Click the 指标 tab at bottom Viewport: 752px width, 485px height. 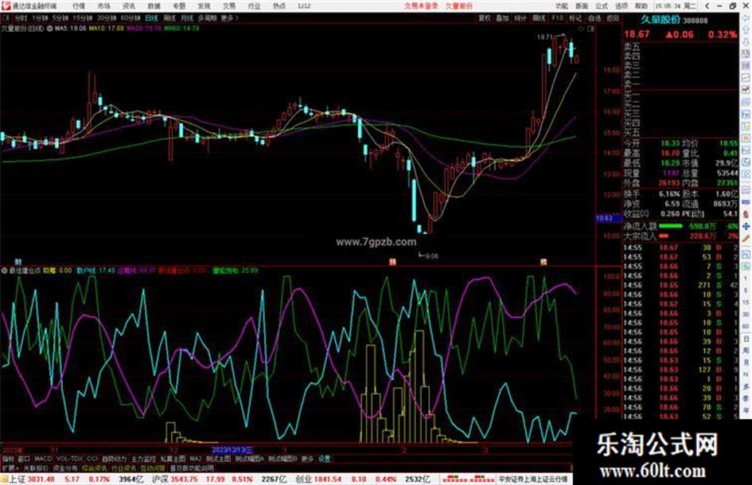coord(8,459)
